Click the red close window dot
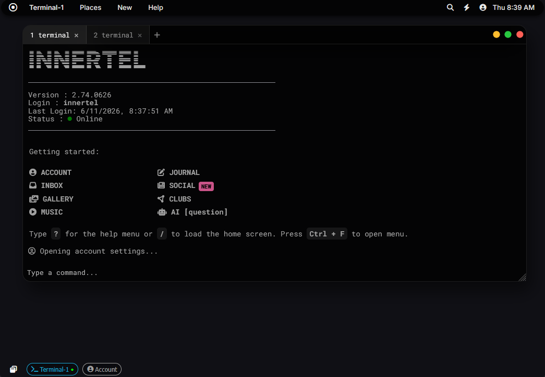This screenshot has width=545, height=377. click(519, 34)
